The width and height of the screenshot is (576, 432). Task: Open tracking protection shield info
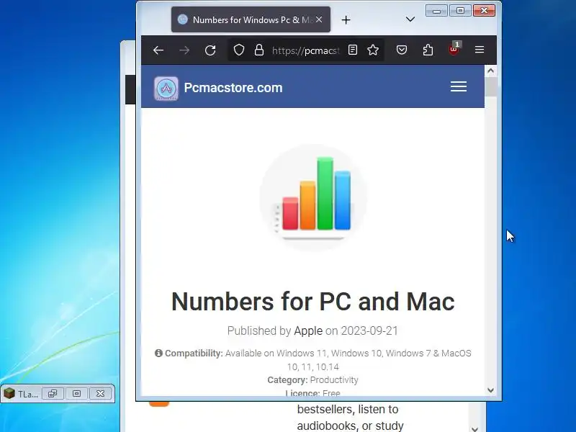click(239, 50)
